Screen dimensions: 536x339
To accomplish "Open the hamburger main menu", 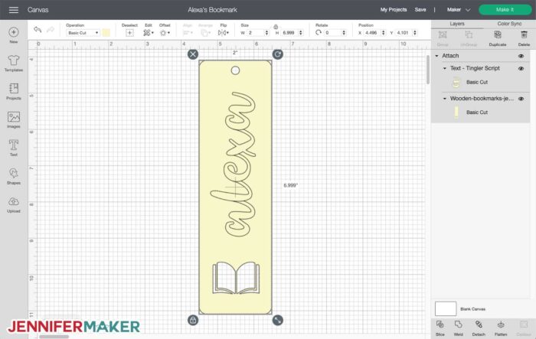I will (14, 10).
